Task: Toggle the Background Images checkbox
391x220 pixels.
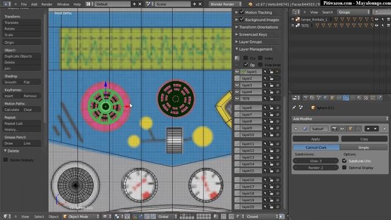Action: 242,19
